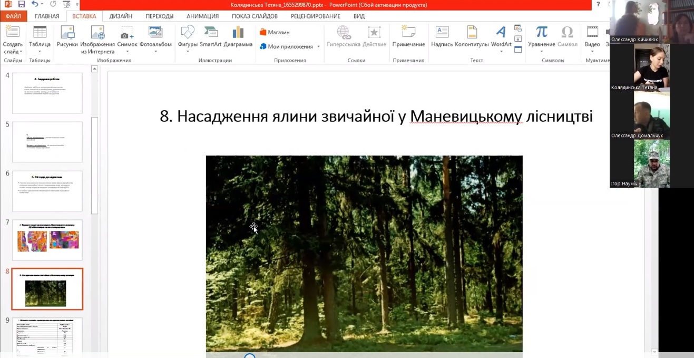The image size is (694, 358).
Task: Switch to the ДИЗАЙН ribbon tab
Action: (120, 16)
